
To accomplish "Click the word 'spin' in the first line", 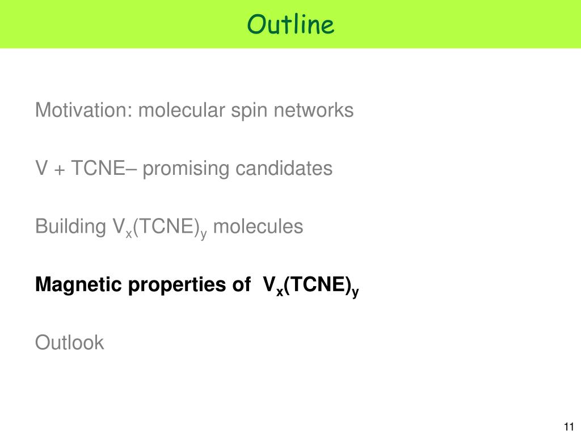I will 249,111.
